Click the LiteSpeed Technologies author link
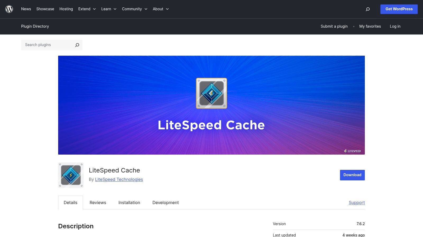The width and height of the screenshot is (423, 237). [x=119, y=179]
